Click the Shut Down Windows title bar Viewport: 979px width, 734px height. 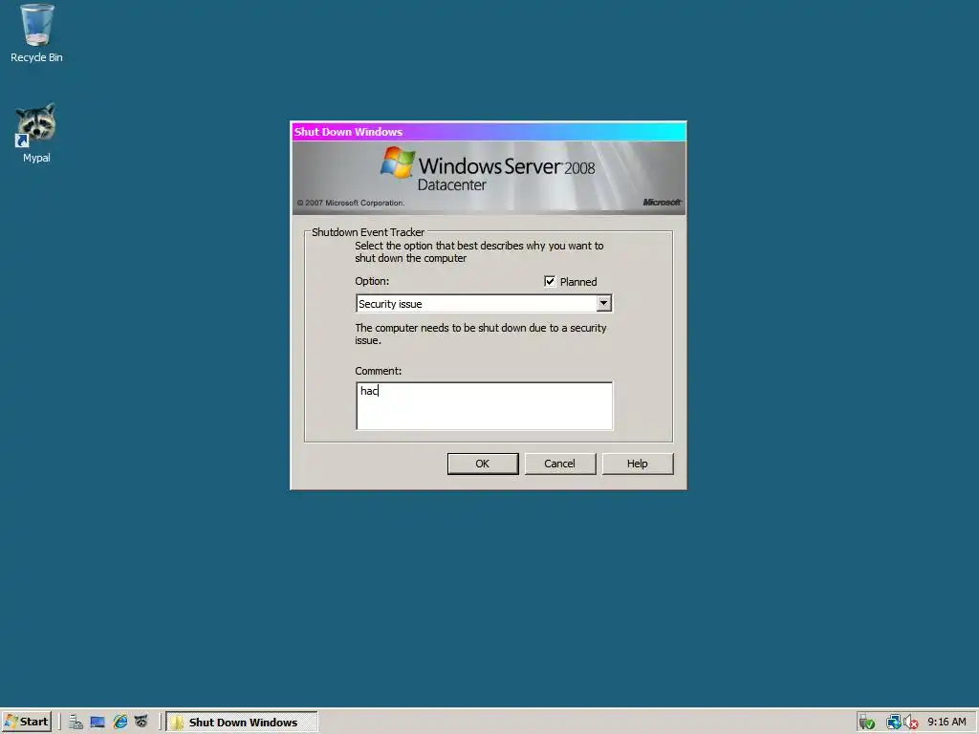489,132
